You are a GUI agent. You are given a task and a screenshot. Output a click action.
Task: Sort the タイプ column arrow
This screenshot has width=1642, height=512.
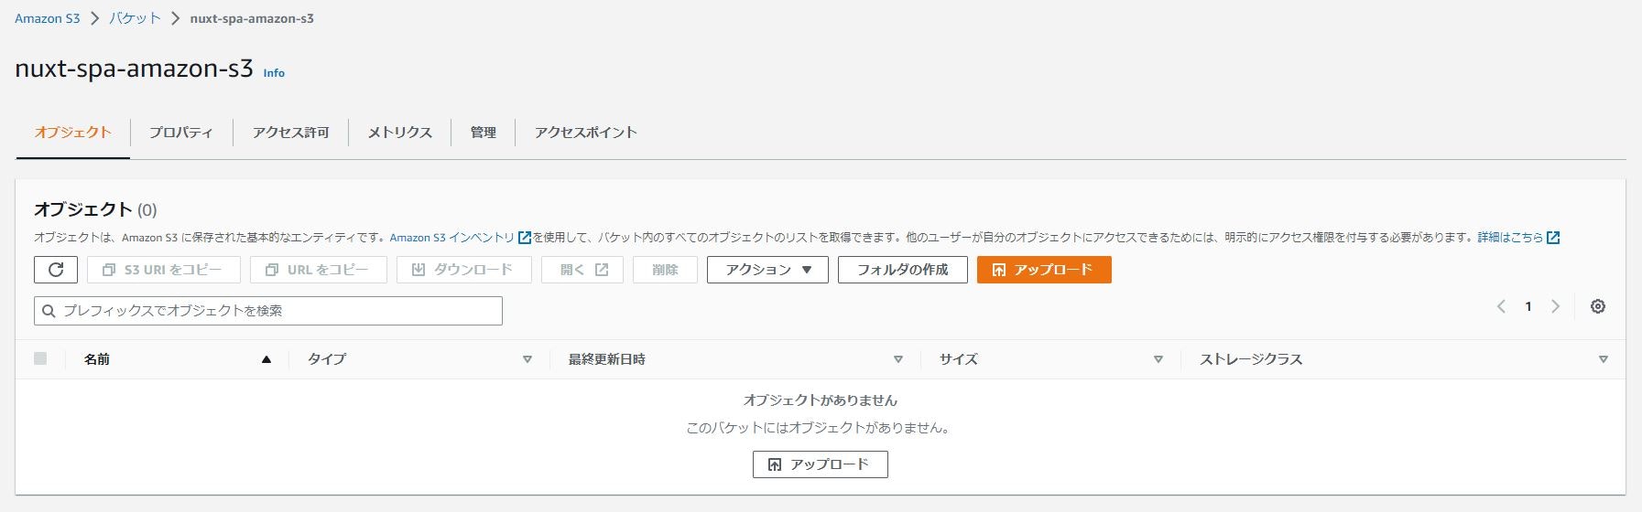point(527,359)
